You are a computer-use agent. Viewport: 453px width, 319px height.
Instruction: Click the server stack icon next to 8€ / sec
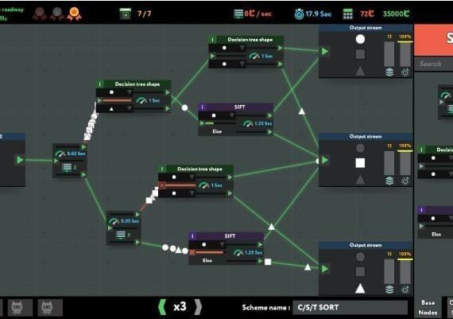[238, 14]
